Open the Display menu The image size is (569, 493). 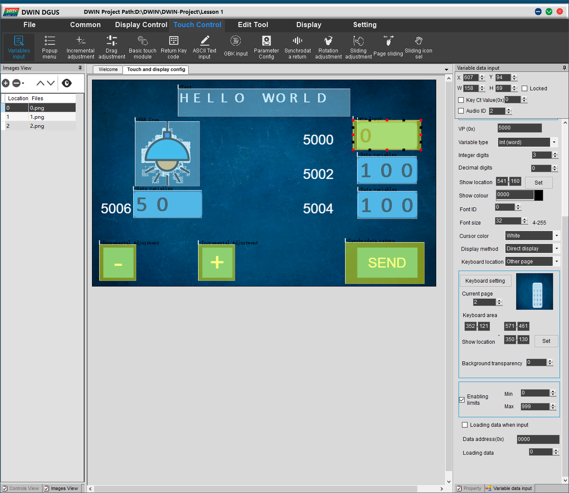pyautogui.click(x=309, y=25)
